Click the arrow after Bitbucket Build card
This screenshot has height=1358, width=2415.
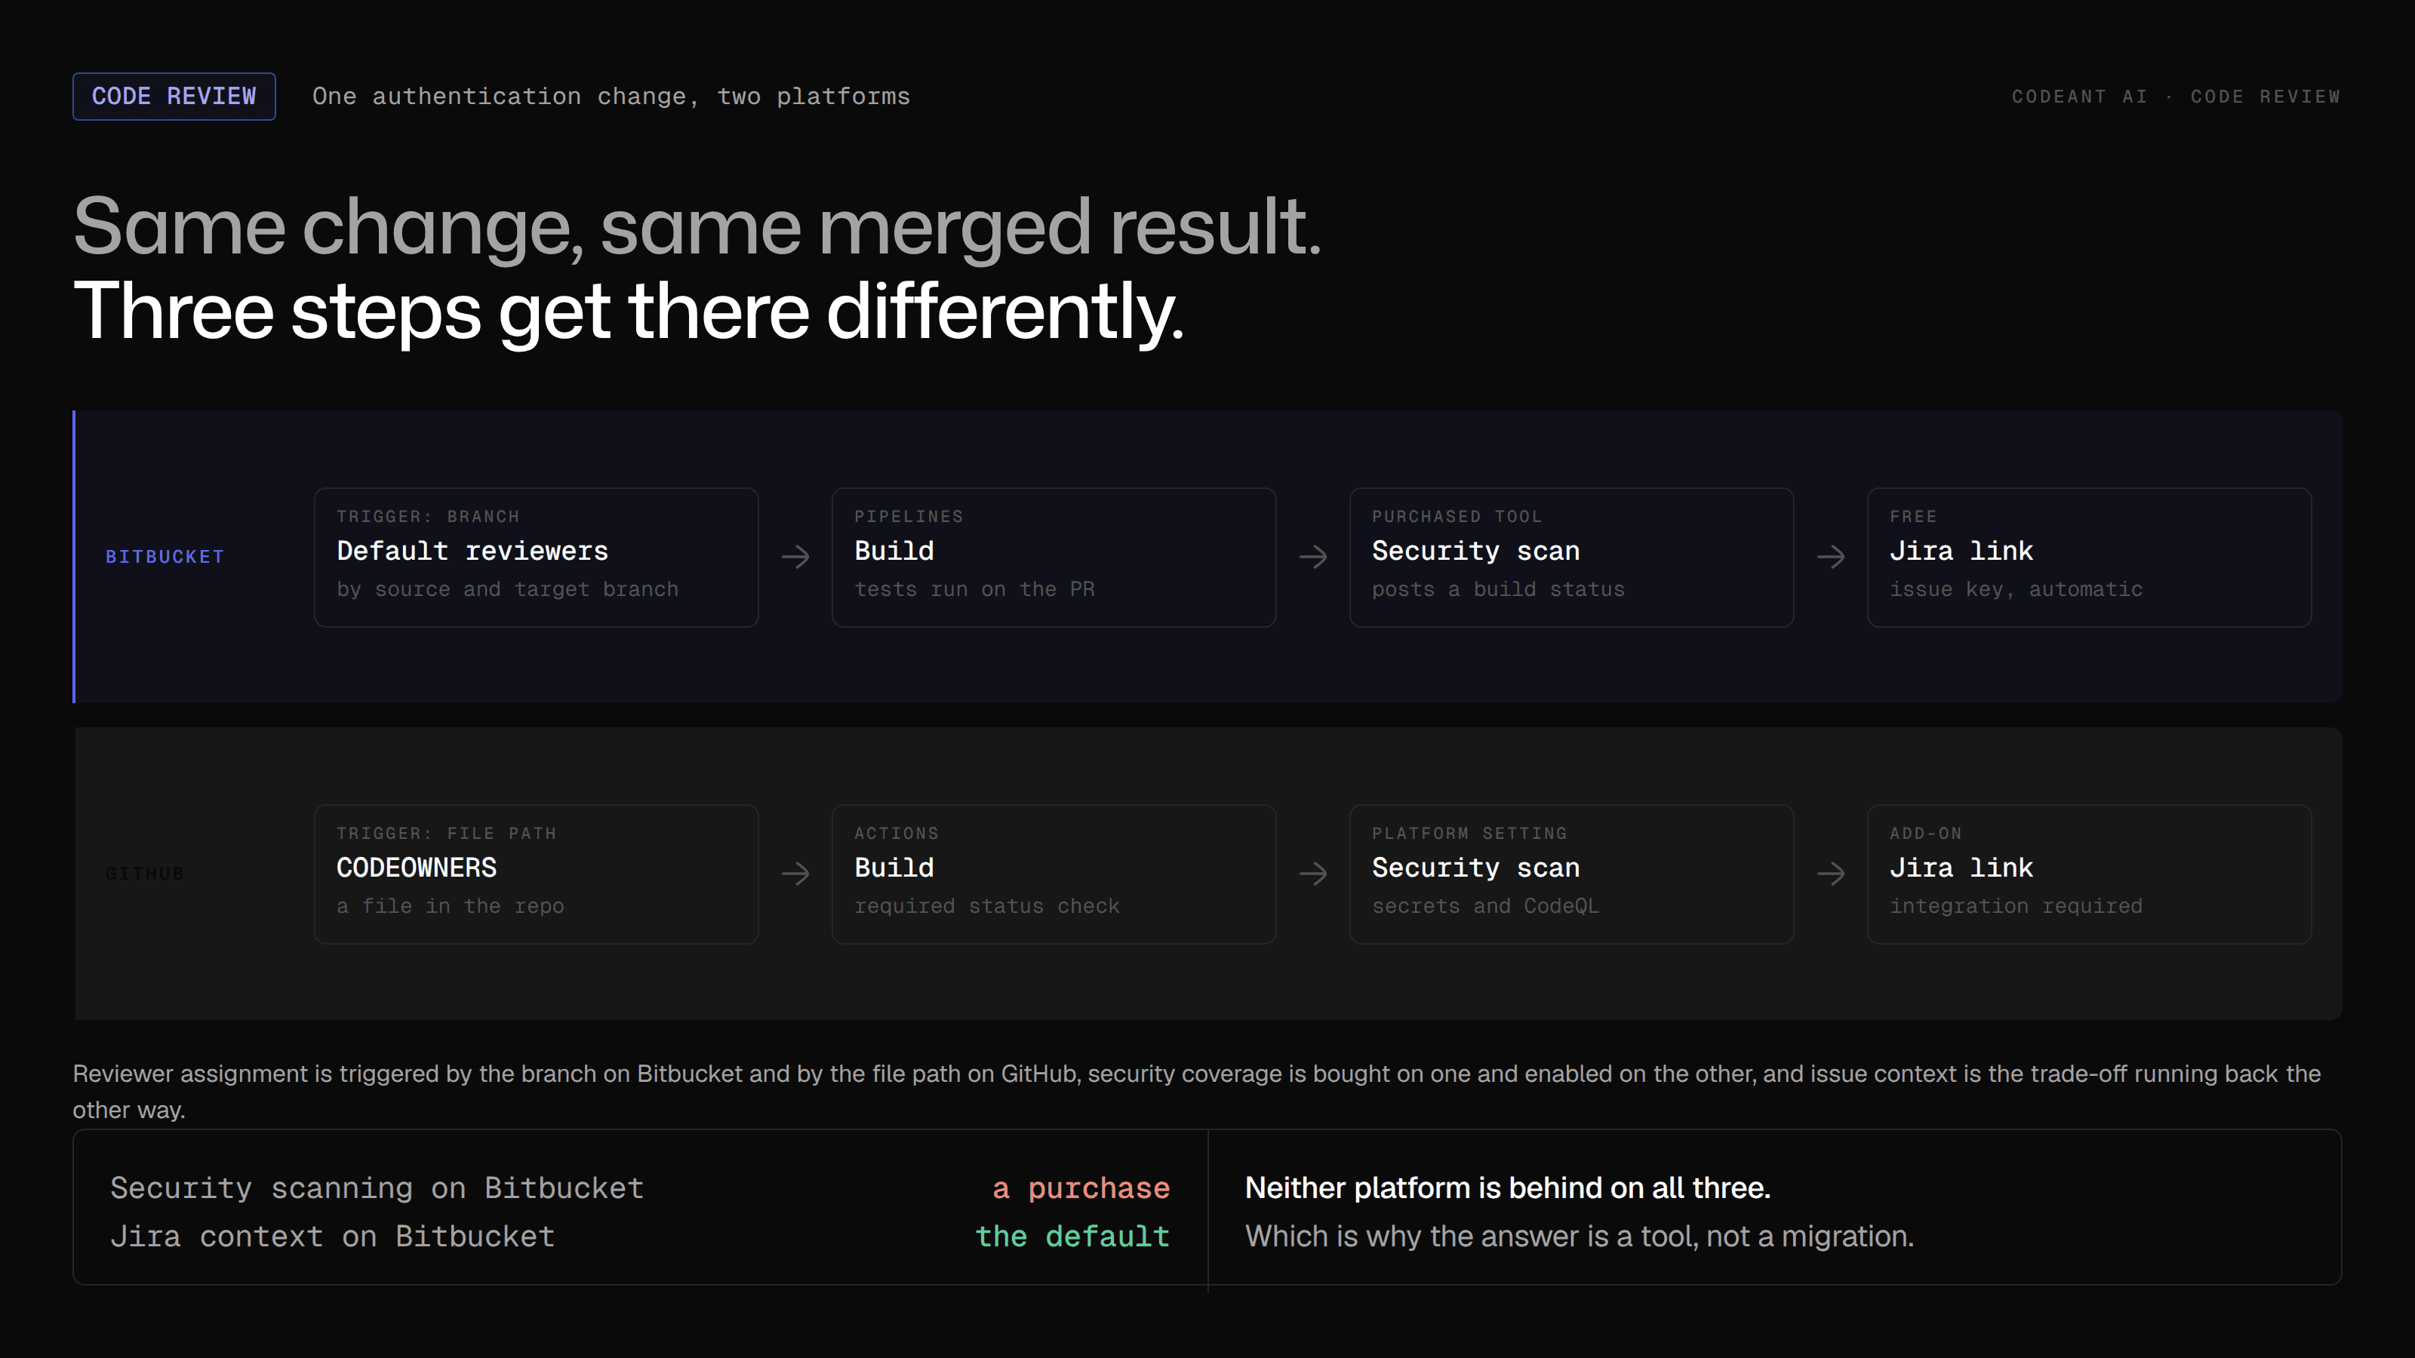point(1312,557)
